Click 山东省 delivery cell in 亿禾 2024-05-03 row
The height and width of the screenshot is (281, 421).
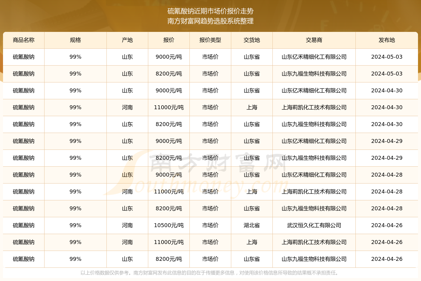point(252,57)
